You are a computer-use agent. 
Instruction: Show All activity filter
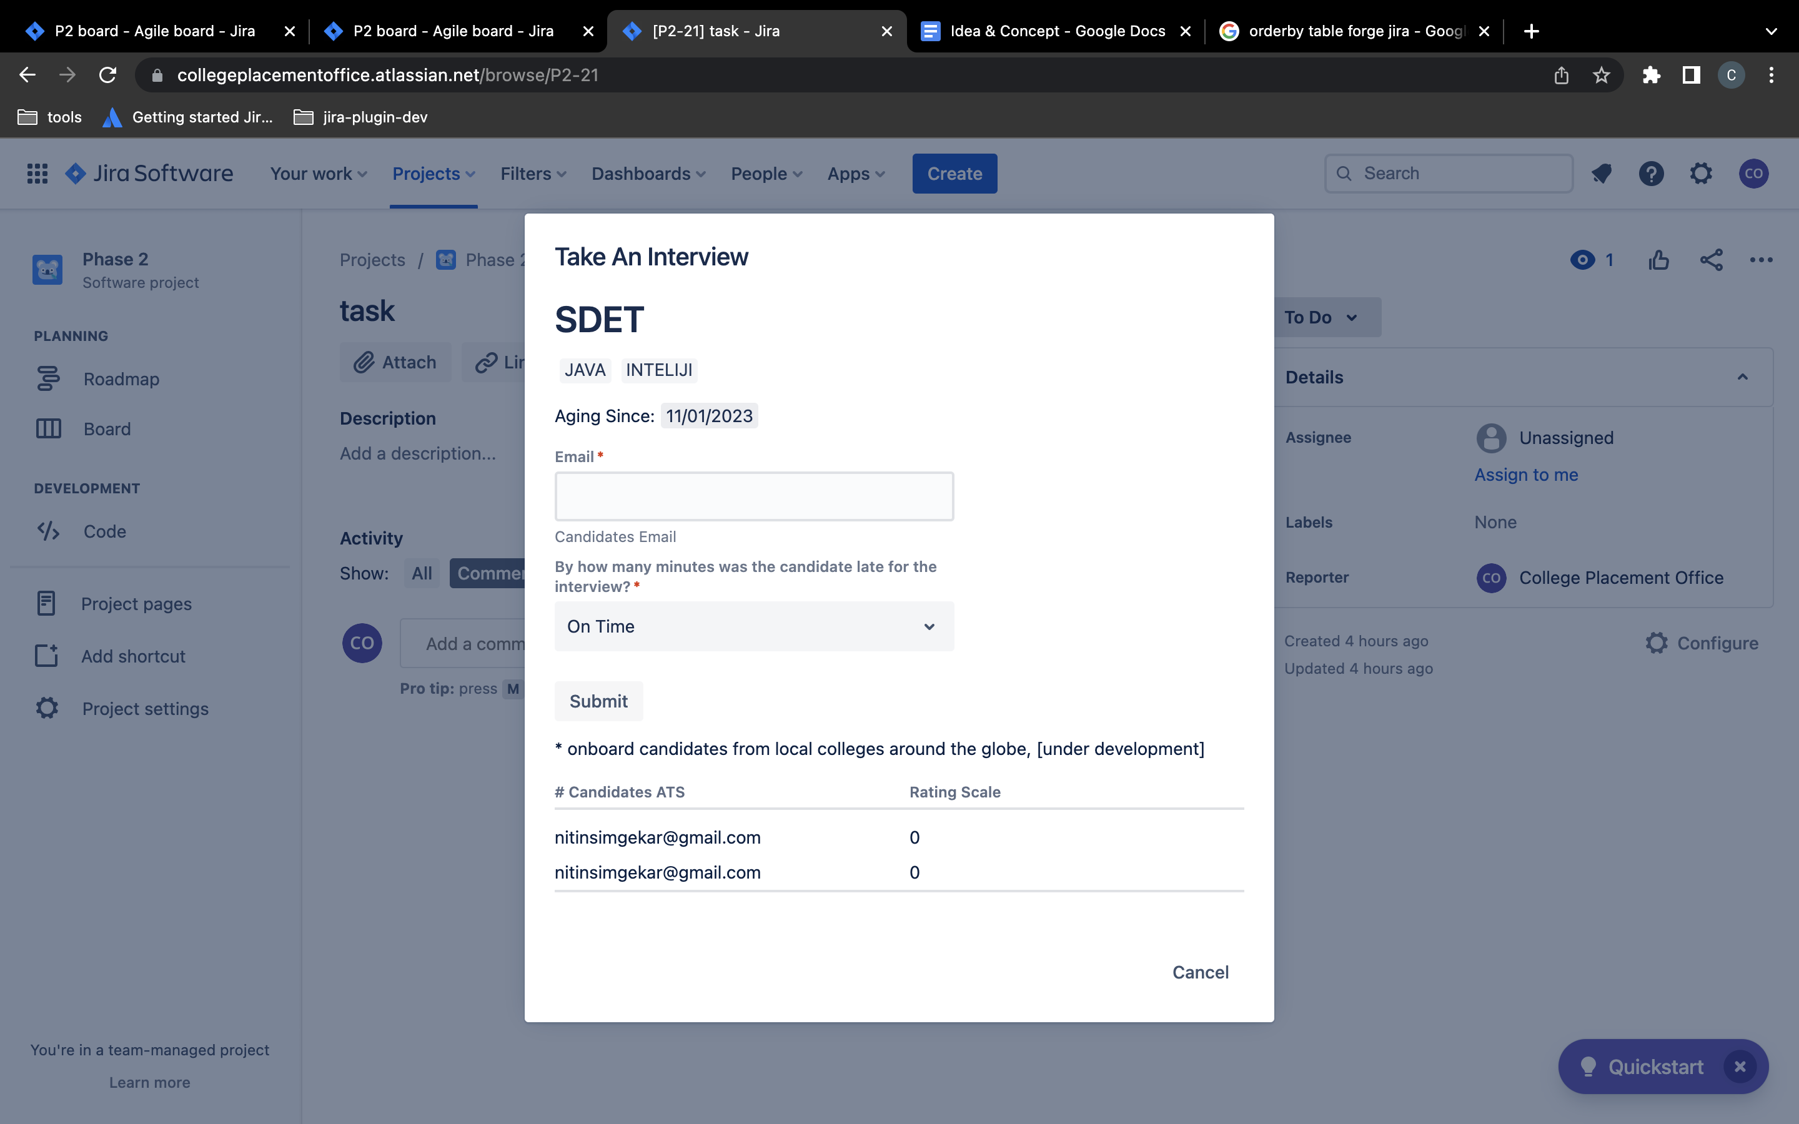pos(422,573)
